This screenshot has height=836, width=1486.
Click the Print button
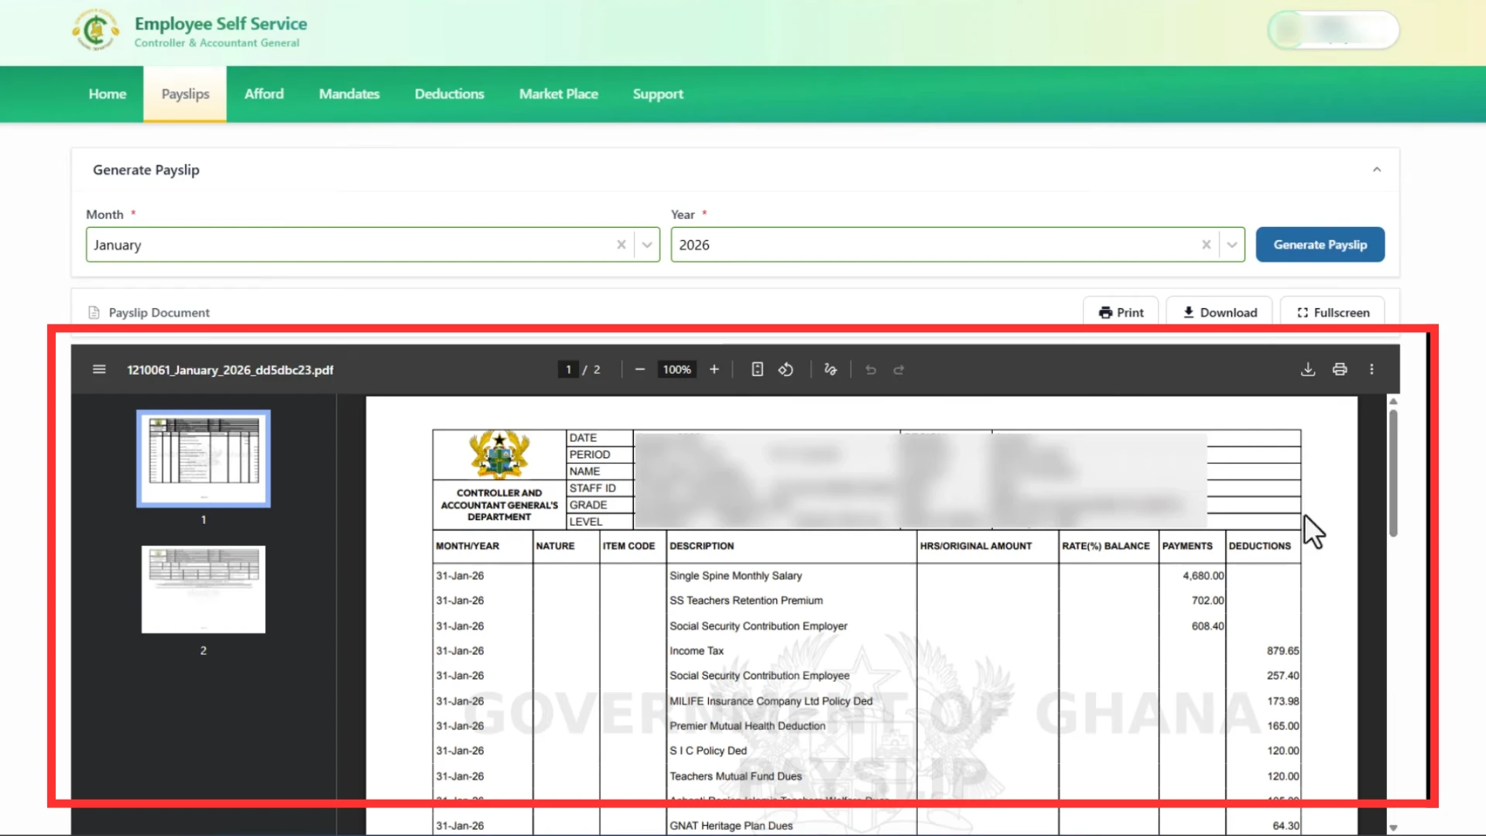click(x=1121, y=312)
